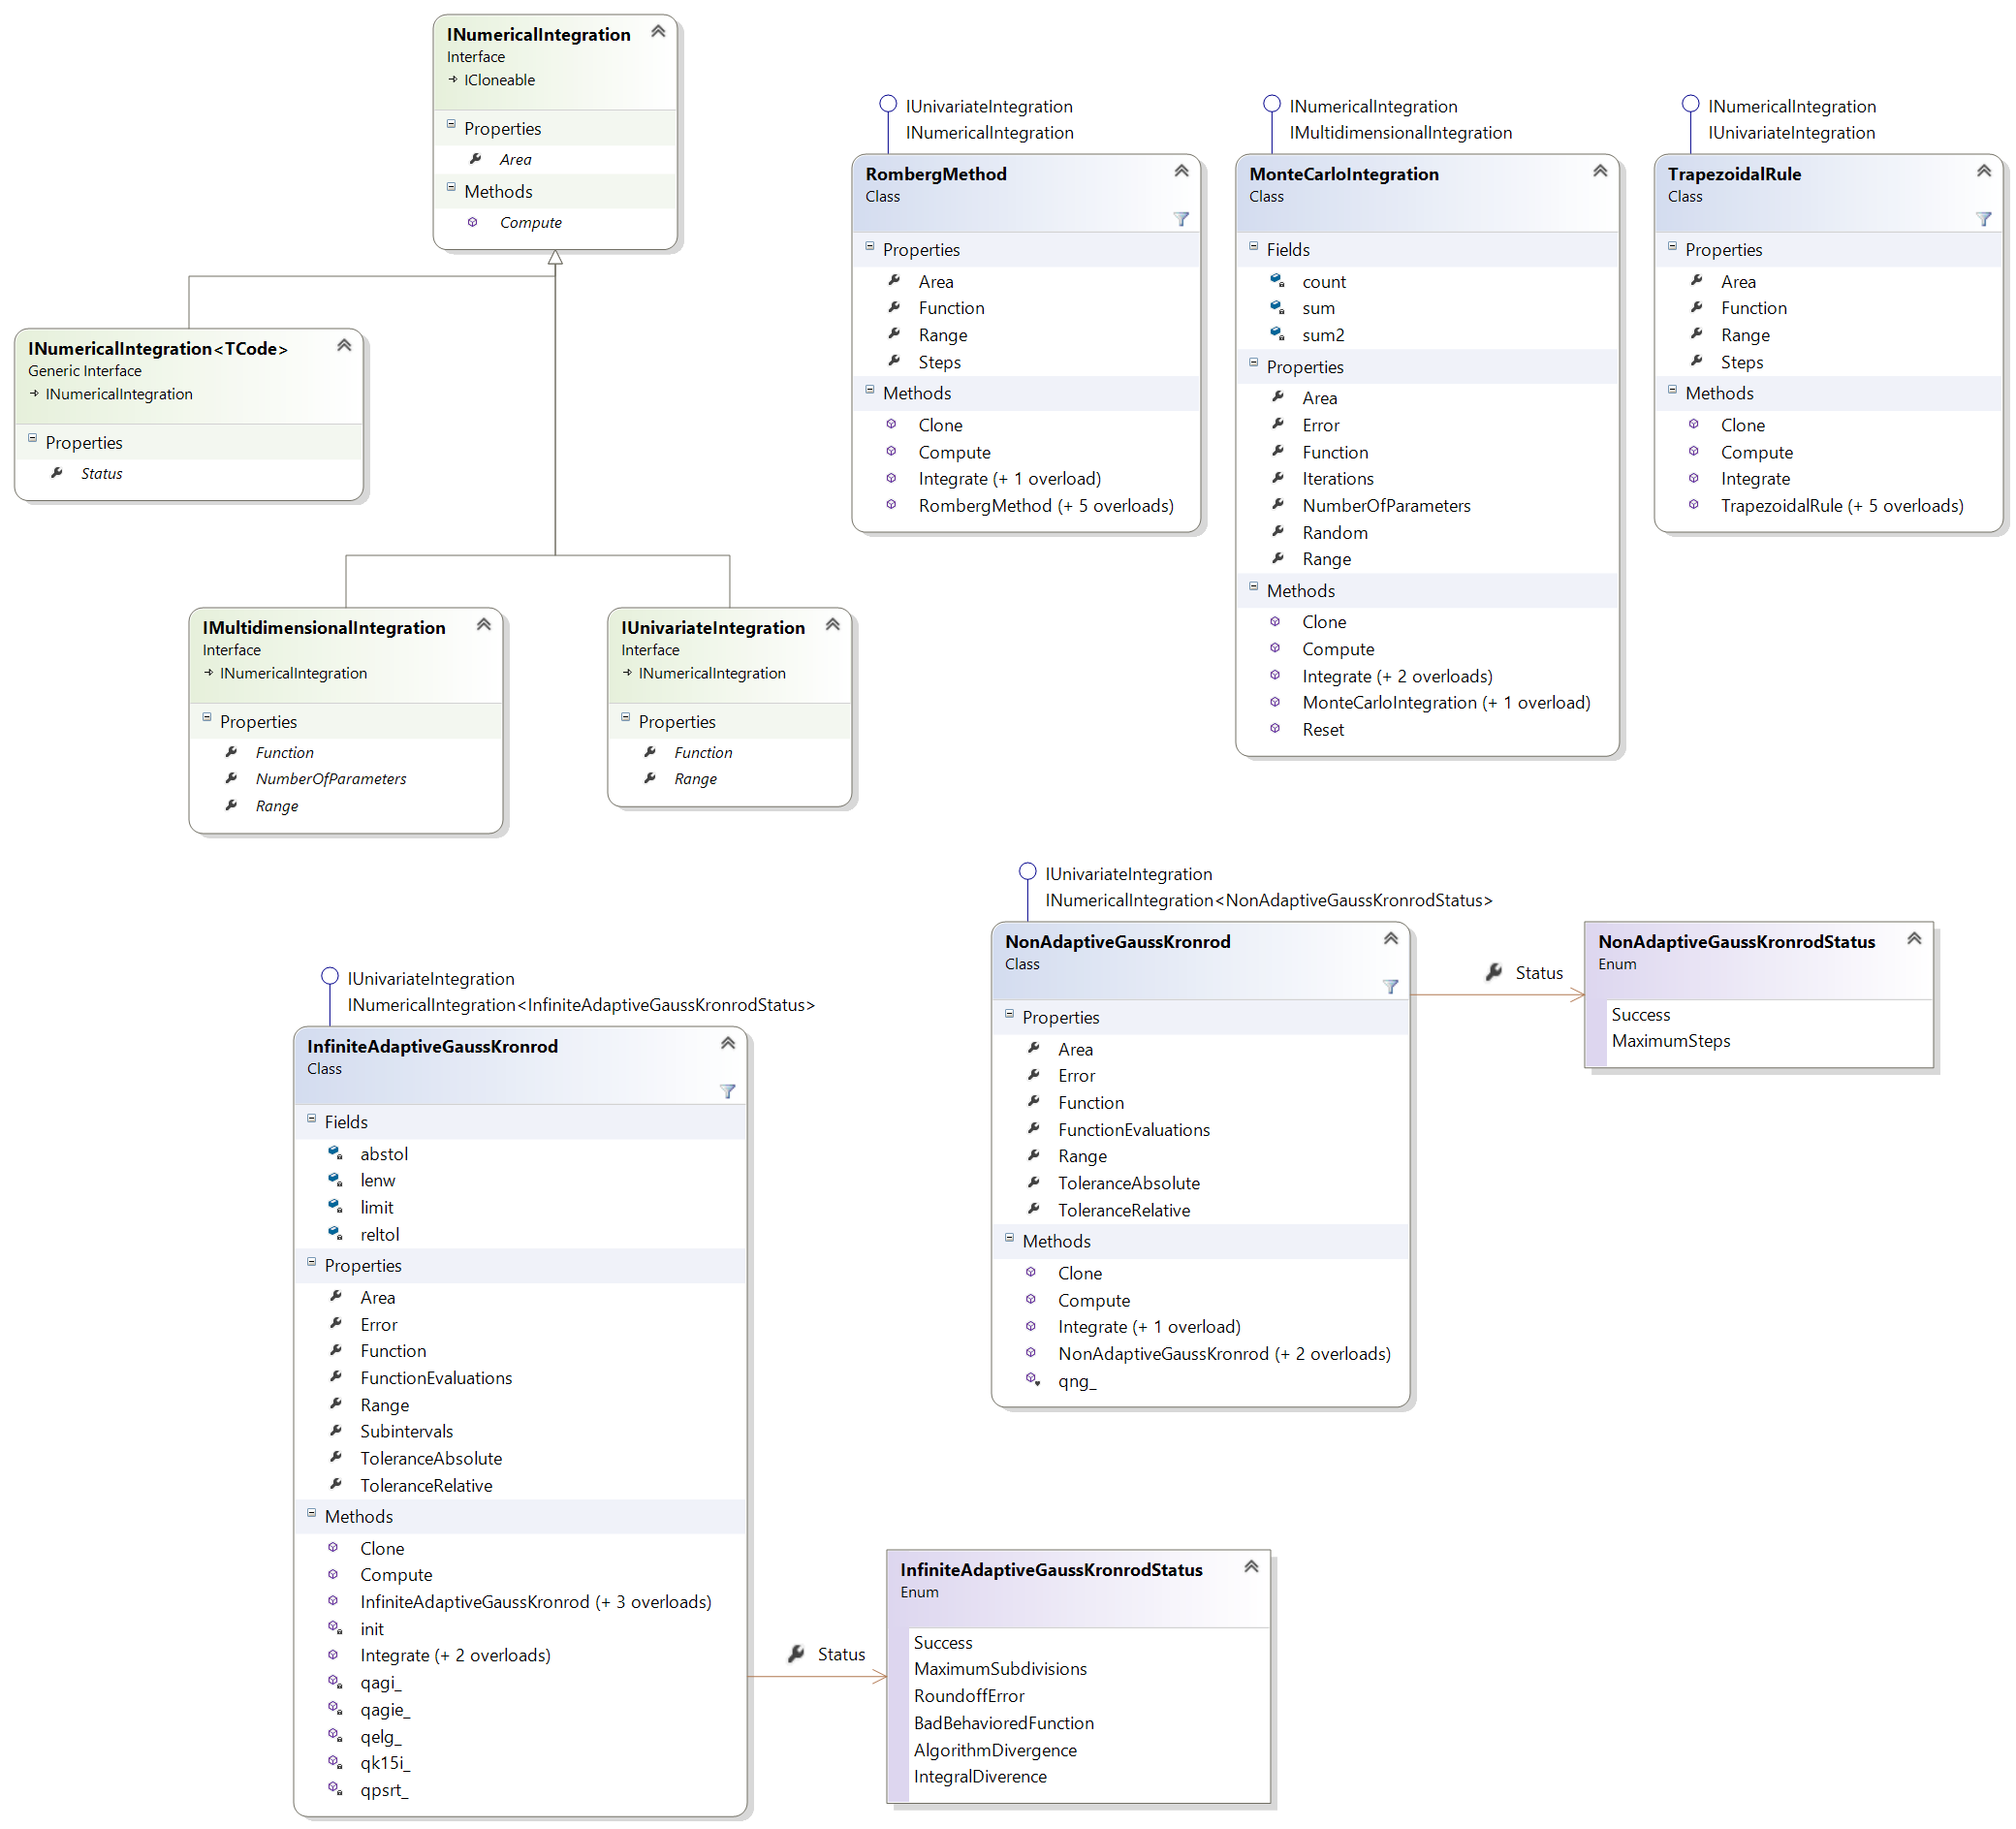2016x1829 pixels.
Task: Collapse the INumericalIntegration interface box chevron
Action: click(x=659, y=32)
